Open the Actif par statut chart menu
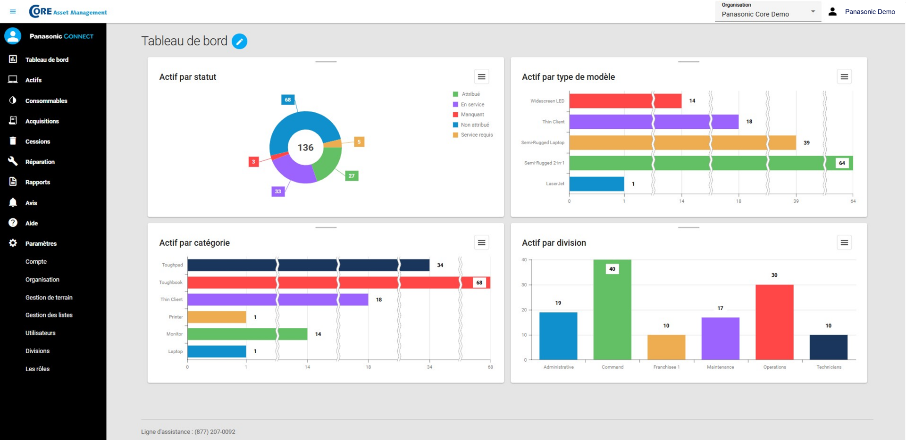 482,76
